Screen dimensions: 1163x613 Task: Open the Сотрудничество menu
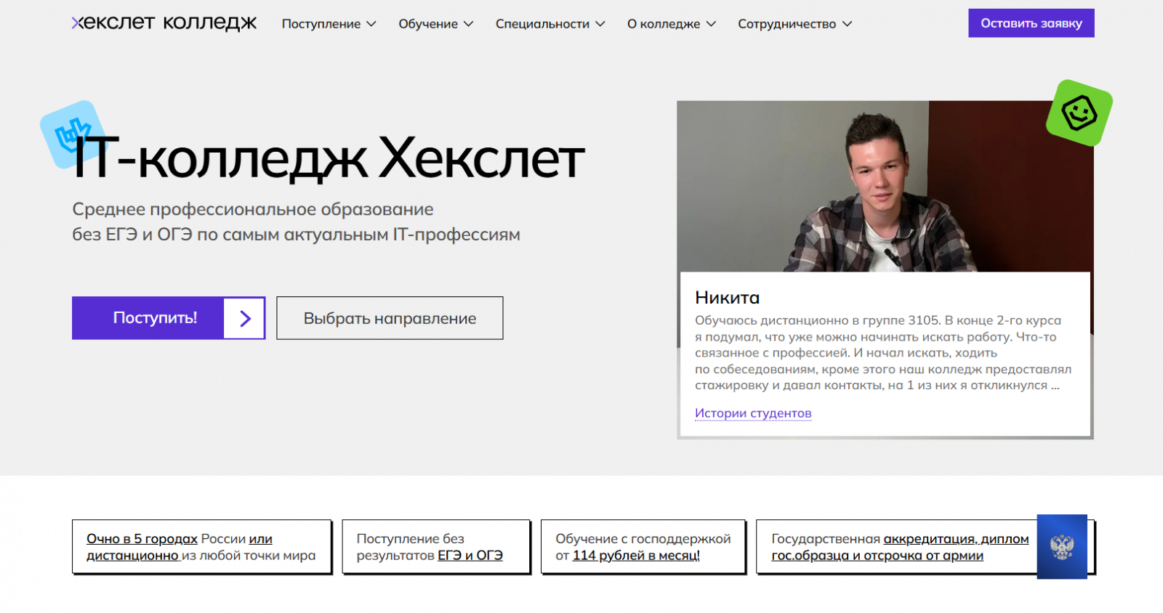pyautogui.click(x=795, y=24)
